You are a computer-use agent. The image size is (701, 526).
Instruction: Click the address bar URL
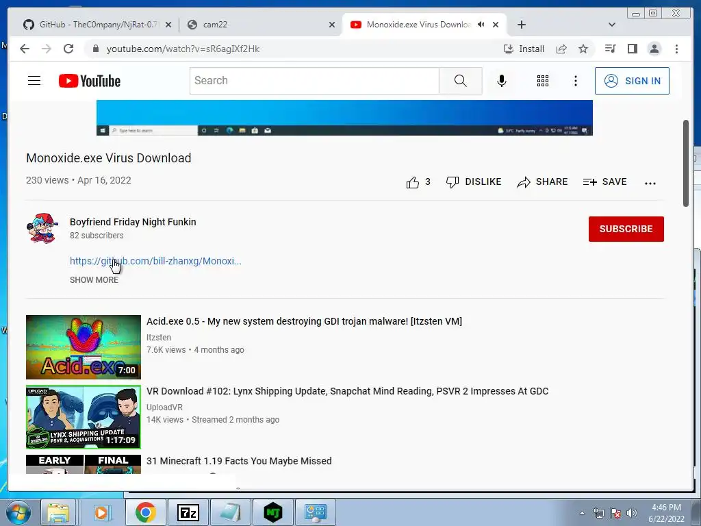[x=183, y=49]
